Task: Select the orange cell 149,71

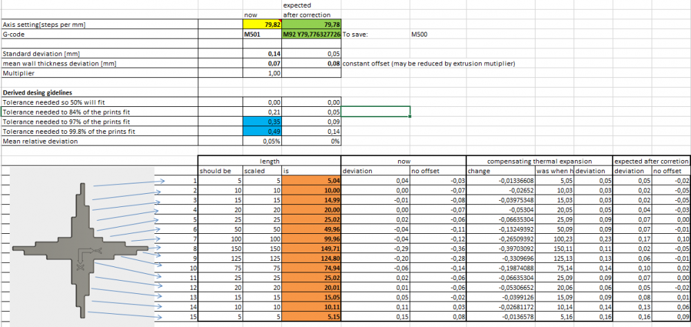Action: 311,248
